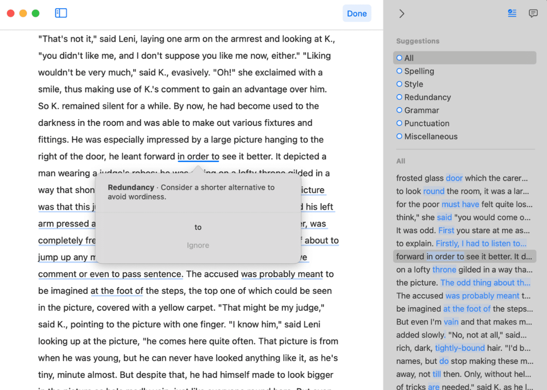The width and height of the screenshot is (547, 390).
Task: Open suggestion "for the poor must have felt"
Action: click(465, 204)
